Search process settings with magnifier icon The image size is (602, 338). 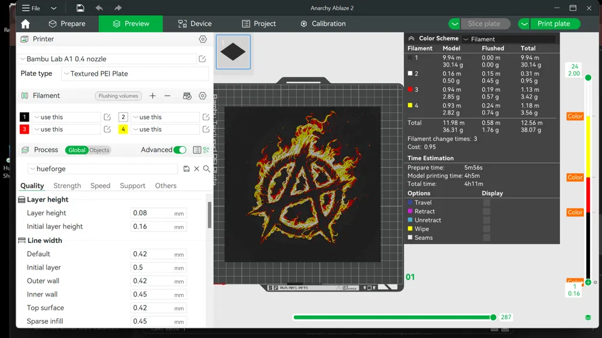click(x=206, y=169)
